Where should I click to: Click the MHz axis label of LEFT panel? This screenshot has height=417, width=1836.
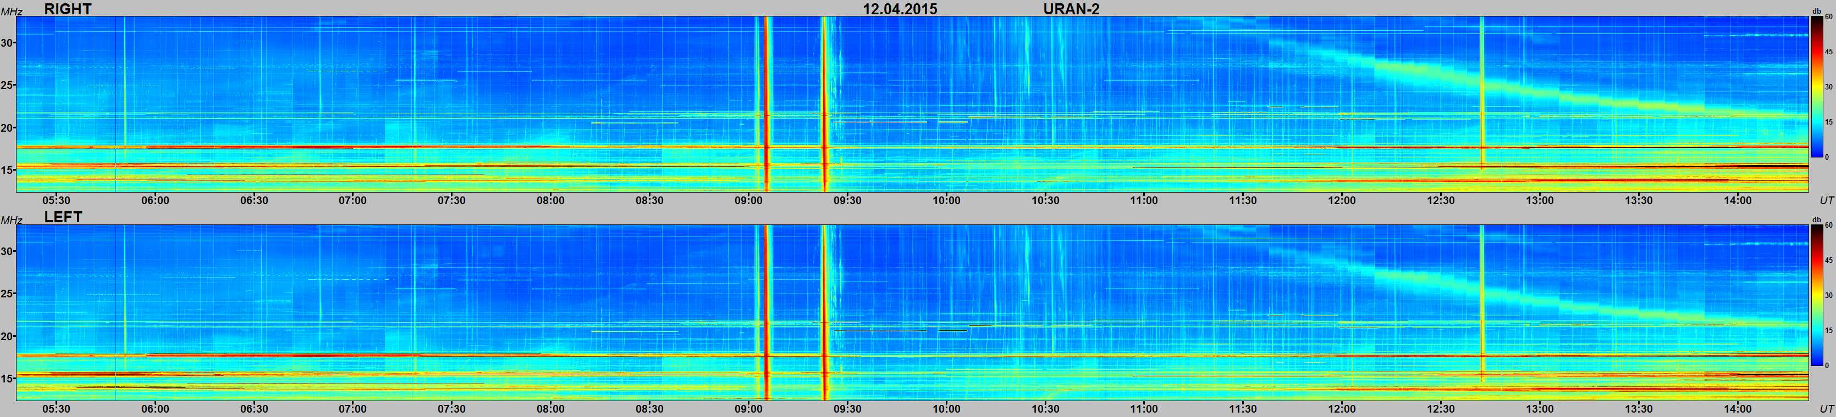(x=10, y=221)
